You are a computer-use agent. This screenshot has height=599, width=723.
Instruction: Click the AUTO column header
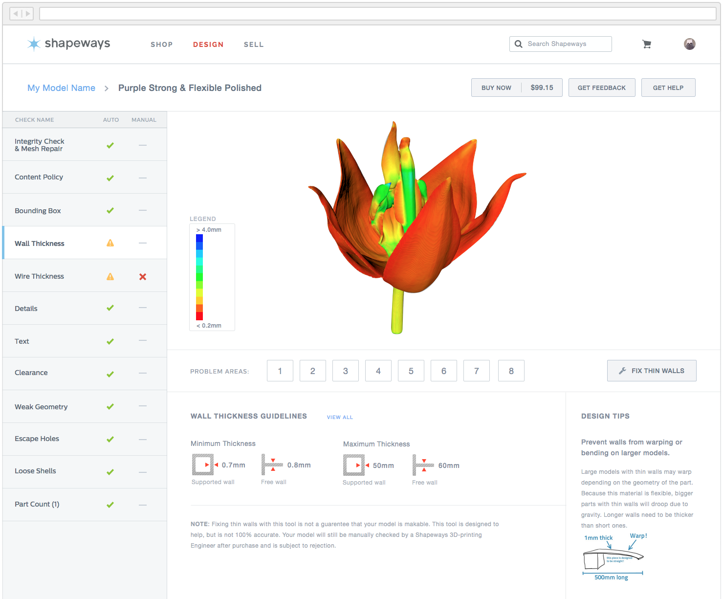pos(111,120)
